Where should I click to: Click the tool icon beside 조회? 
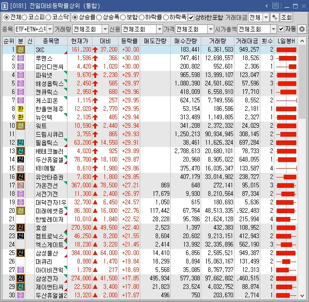[x=274, y=17]
